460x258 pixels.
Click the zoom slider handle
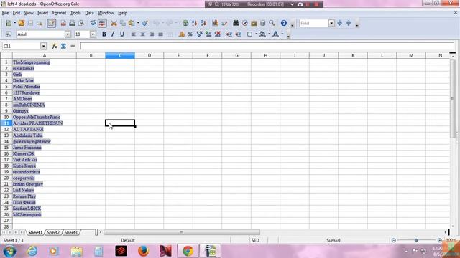click(x=416, y=240)
